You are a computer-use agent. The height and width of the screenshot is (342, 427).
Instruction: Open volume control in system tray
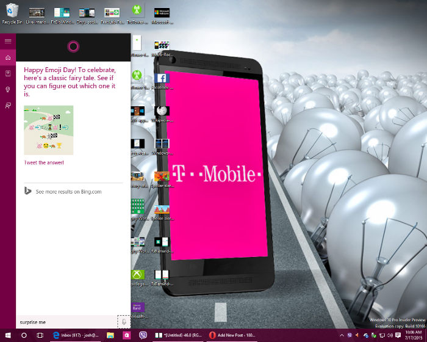[390, 335]
